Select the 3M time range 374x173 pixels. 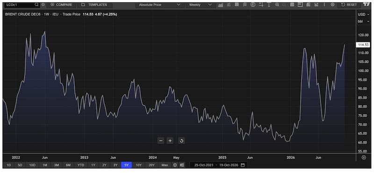coord(56,165)
